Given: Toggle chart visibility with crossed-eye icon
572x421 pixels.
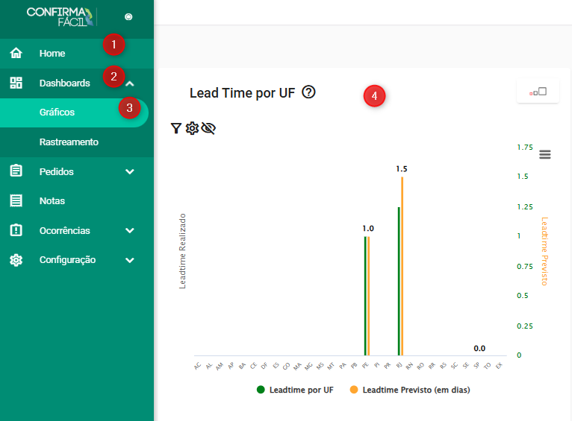Looking at the screenshot, I should [x=208, y=129].
